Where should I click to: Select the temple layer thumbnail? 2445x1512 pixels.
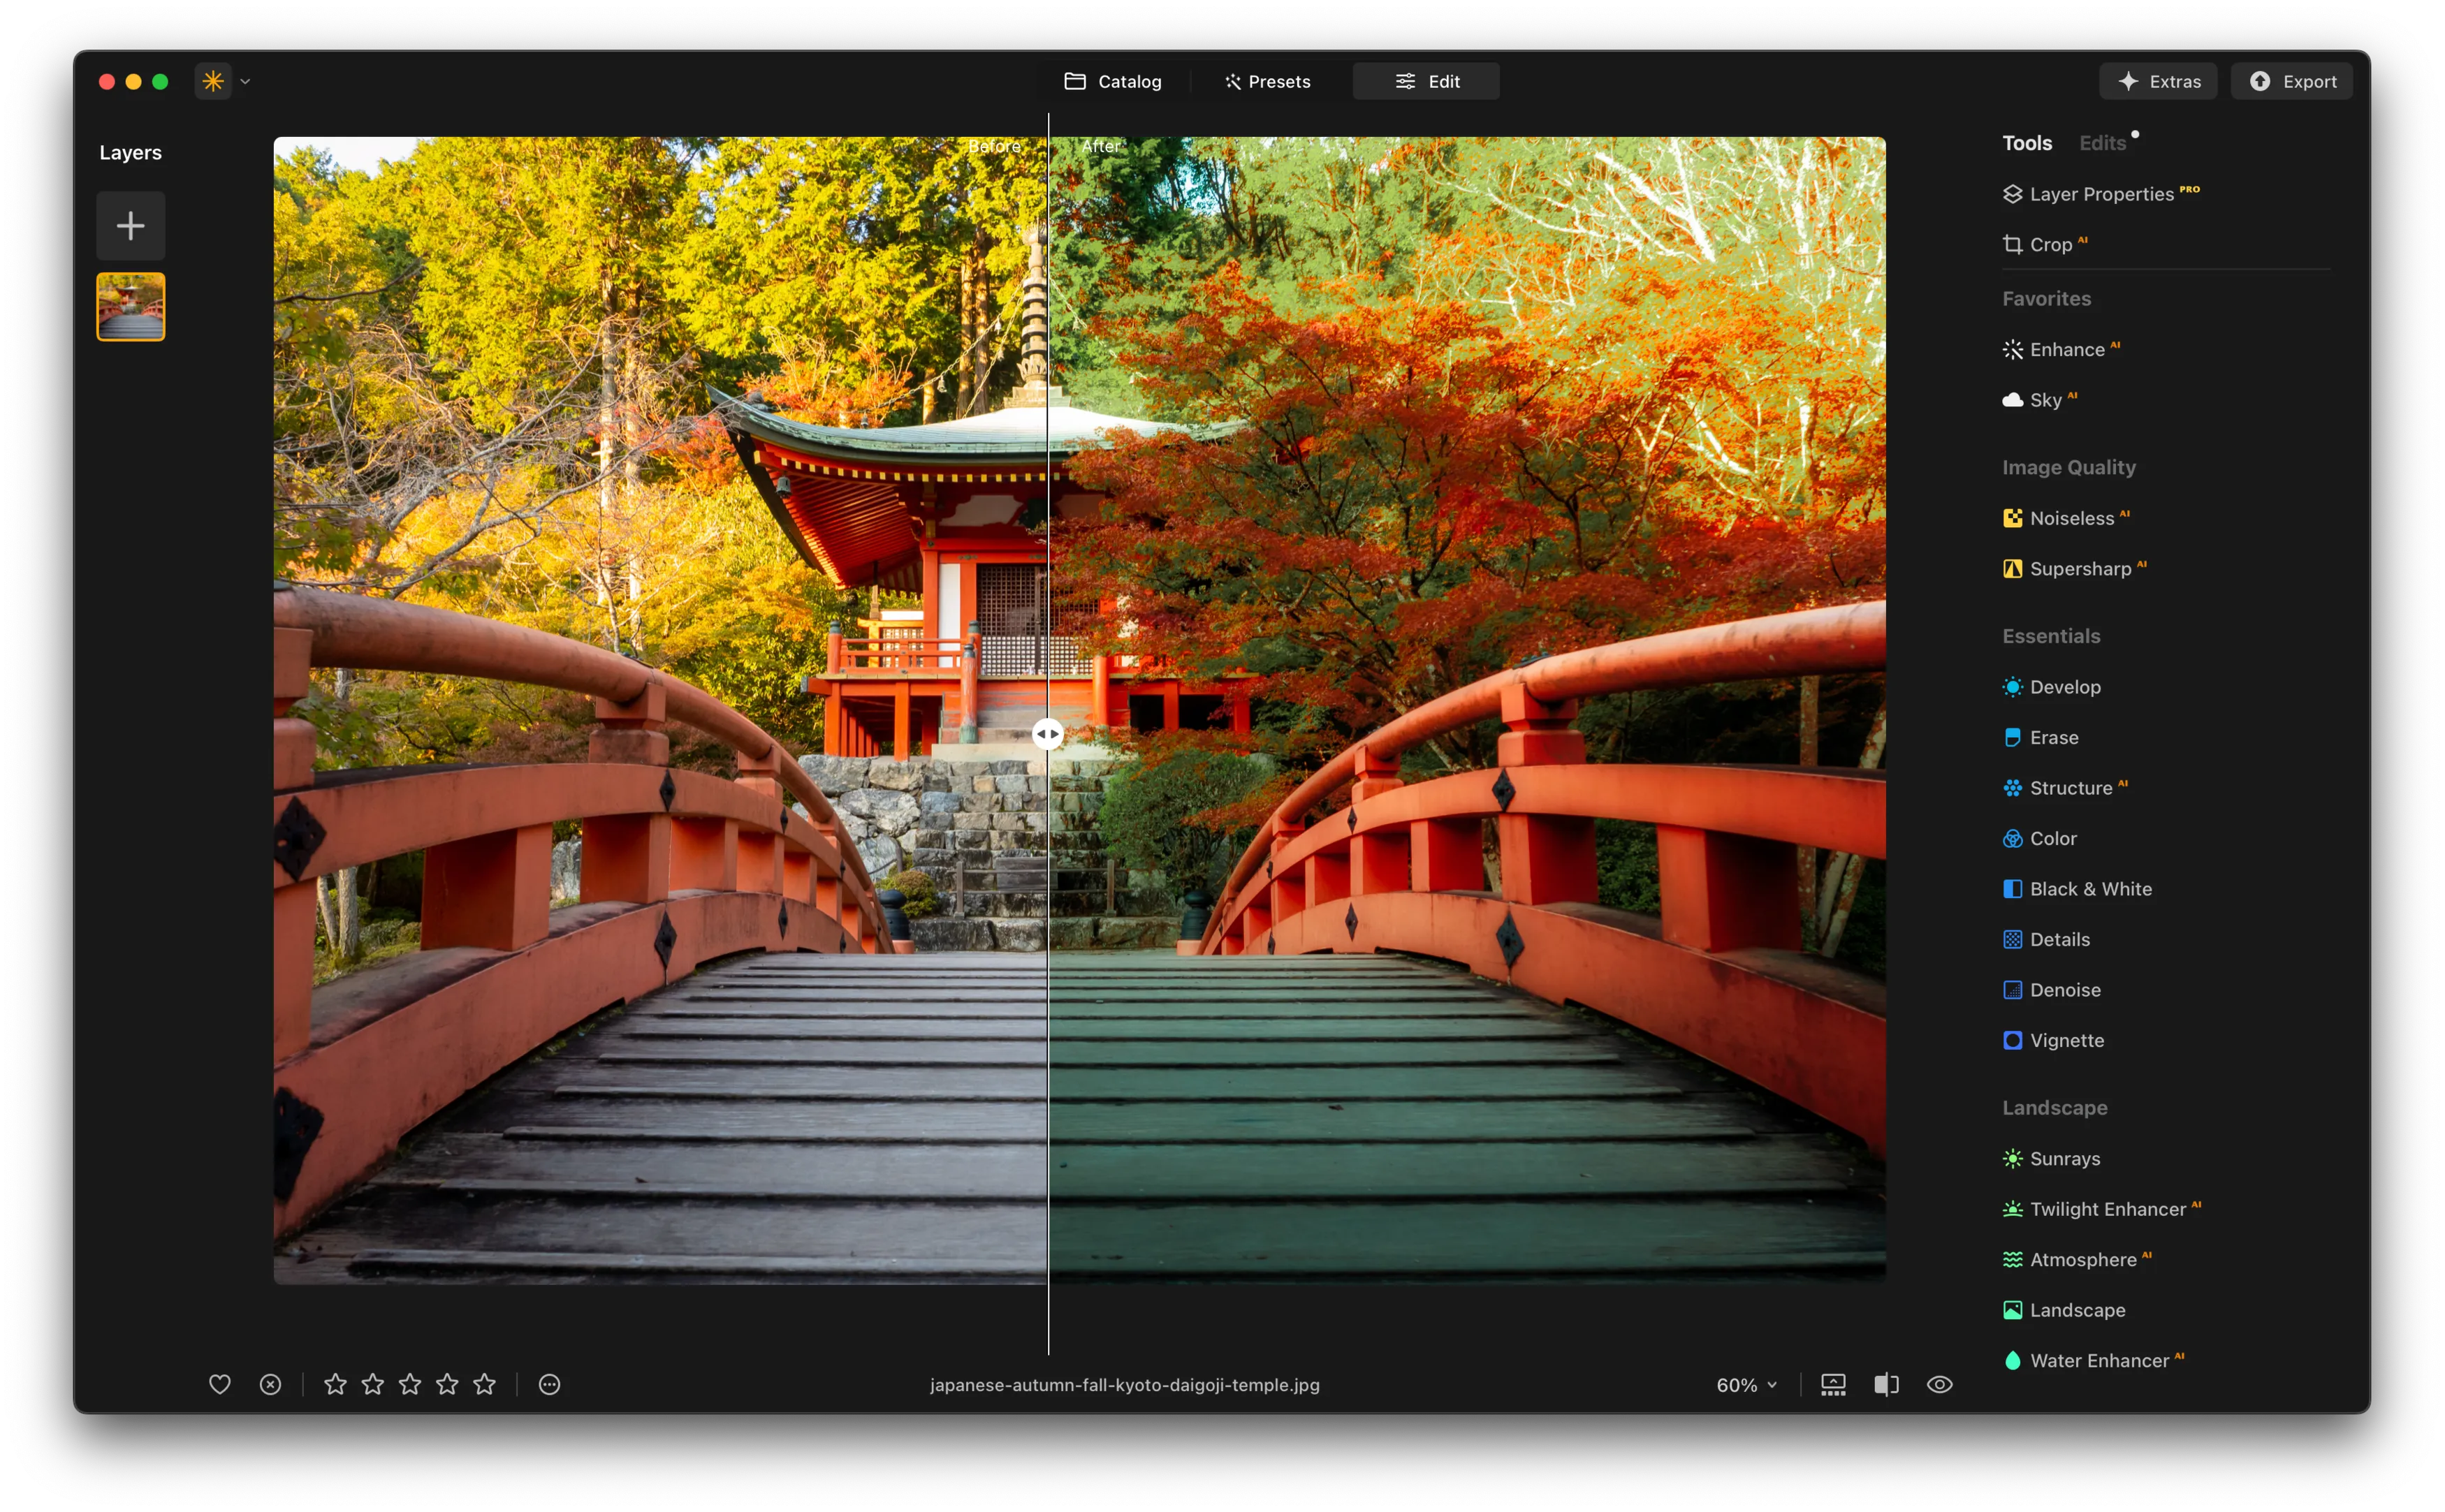click(x=130, y=307)
